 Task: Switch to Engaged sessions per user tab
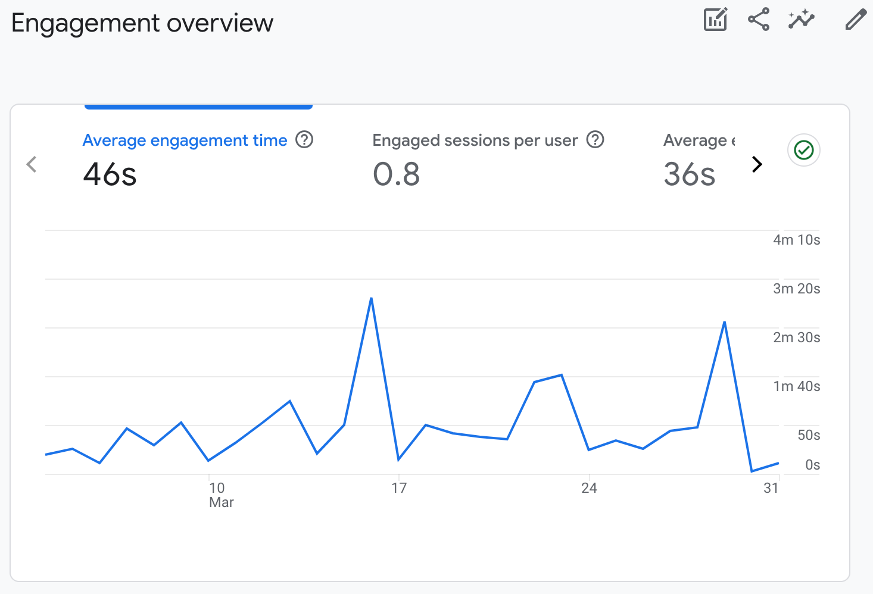[475, 140]
